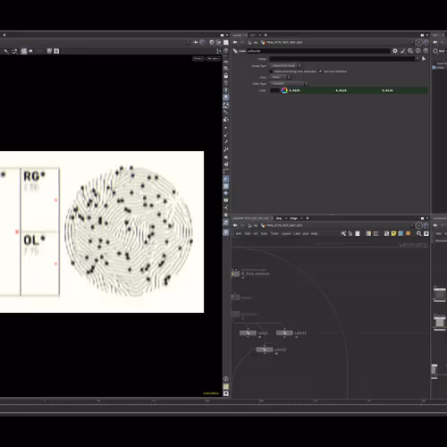Click the dark color swatch in Color row

[x=274, y=90]
